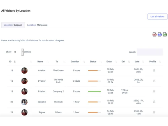Open Fvisitor's profile icon
The height and width of the screenshot is (126, 168).
pyautogui.click(x=154, y=91)
